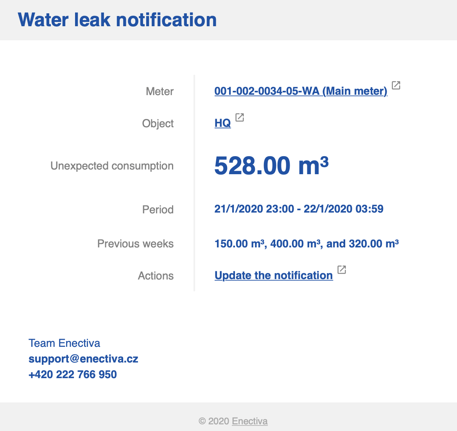Click the +420 222 766 950 phone number
The height and width of the screenshot is (431, 457).
pyautogui.click(x=73, y=375)
